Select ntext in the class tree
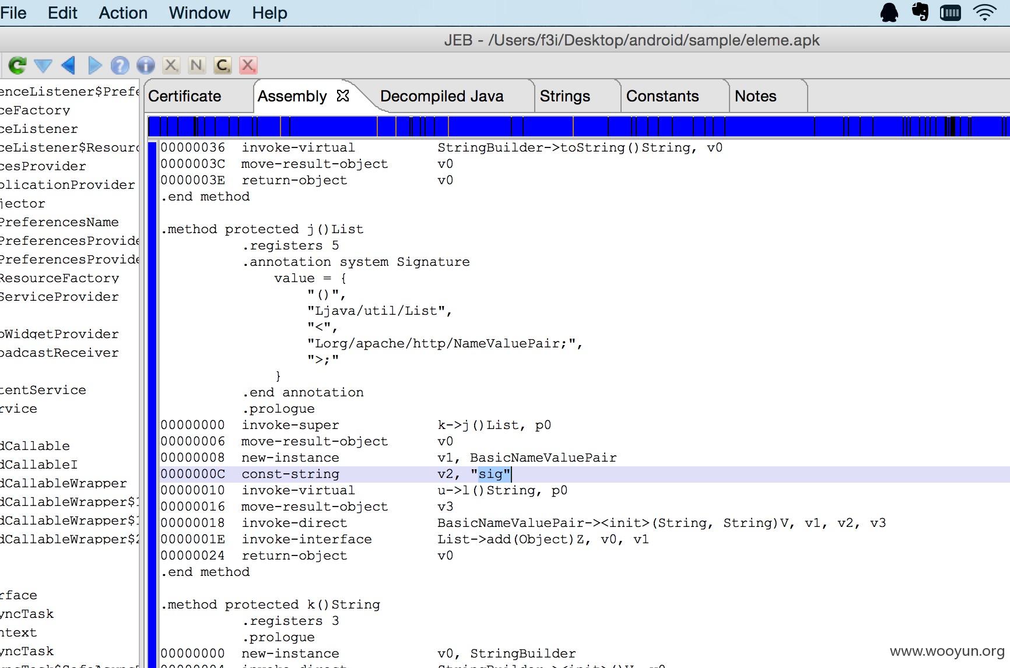Image resolution: width=1010 pixels, height=668 pixels. (x=19, y=632)
